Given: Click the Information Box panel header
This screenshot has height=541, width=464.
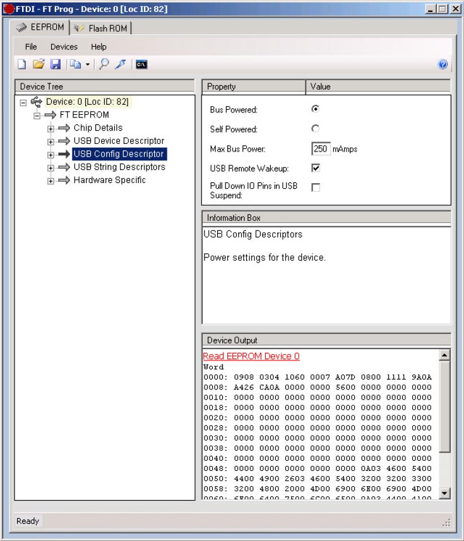Looking at the screenshot, I should point(326,218).
